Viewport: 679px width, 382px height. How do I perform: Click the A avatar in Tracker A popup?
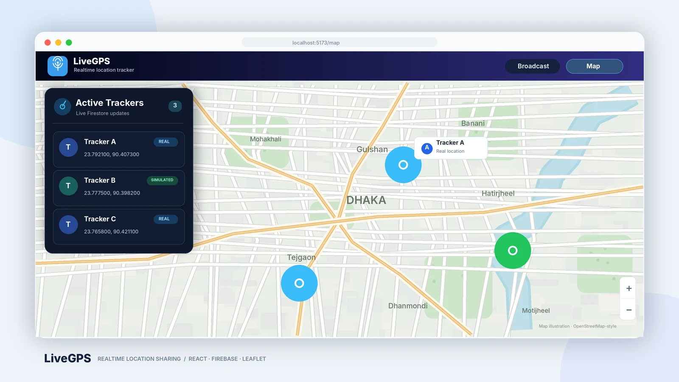coord(427,148)
